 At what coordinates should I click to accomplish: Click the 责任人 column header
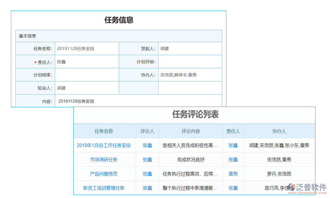click(x=233, y=131)
